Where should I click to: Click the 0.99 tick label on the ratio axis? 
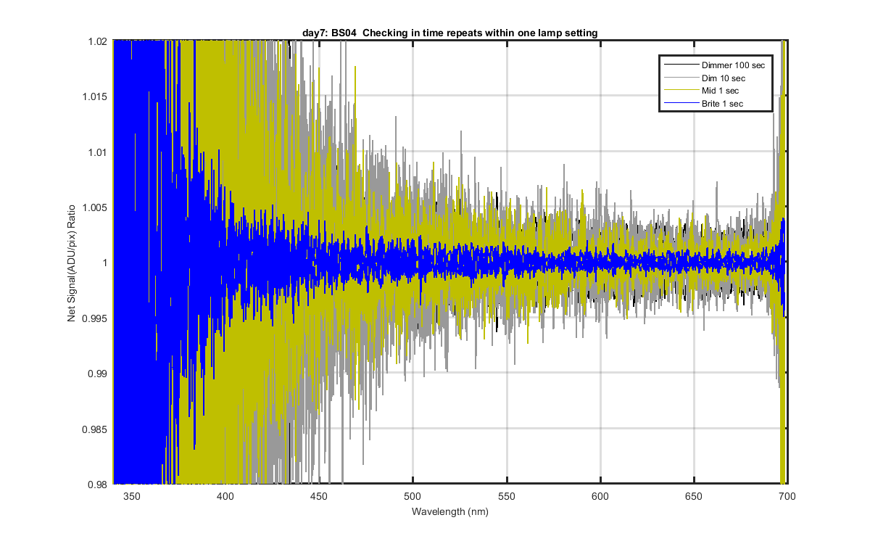(x=99, y=374)
